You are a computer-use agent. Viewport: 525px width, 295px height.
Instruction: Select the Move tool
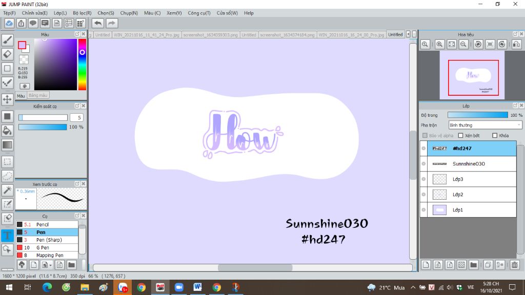pos(7,99)
